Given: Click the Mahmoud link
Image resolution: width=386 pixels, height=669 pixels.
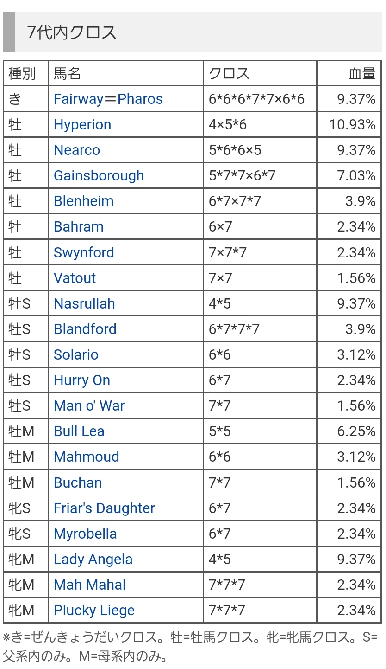Looking at the screenshot, I should point(87,457).
